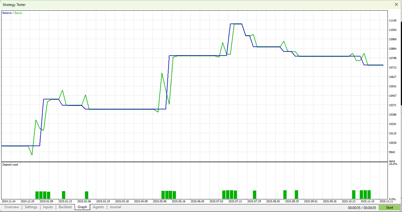This screenshot has width=402, height=212.
Task: Click the 11140 price axis value
Action: (x=393, y=21)
